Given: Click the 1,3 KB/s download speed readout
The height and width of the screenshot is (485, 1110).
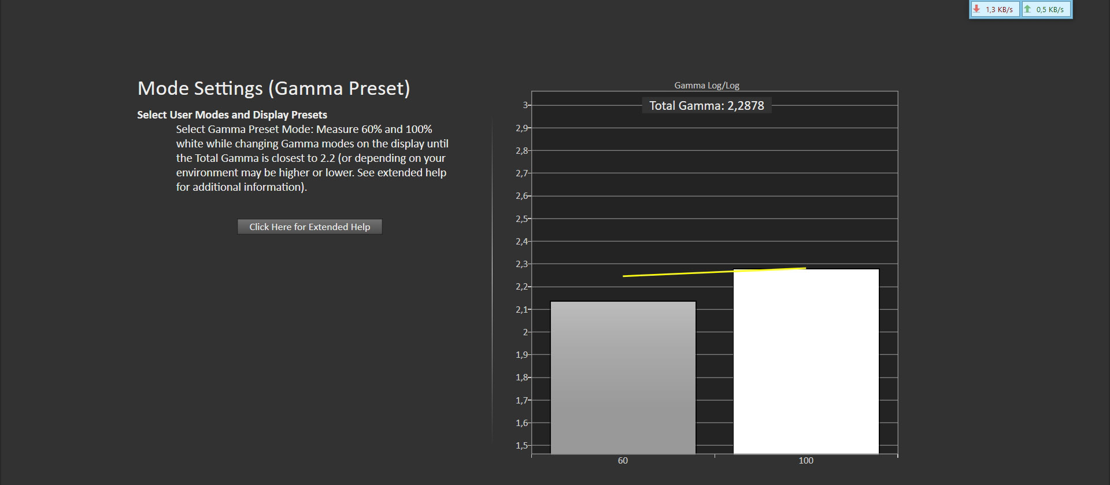Looking at the screenshot, I should click(x=999, y=10).
